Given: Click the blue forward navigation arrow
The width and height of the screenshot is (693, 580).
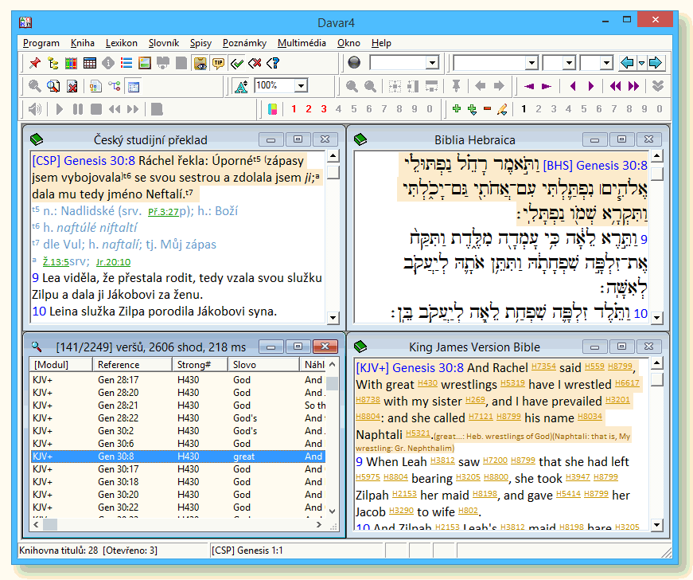Looking at the screenshot, I should coord(656,63).
